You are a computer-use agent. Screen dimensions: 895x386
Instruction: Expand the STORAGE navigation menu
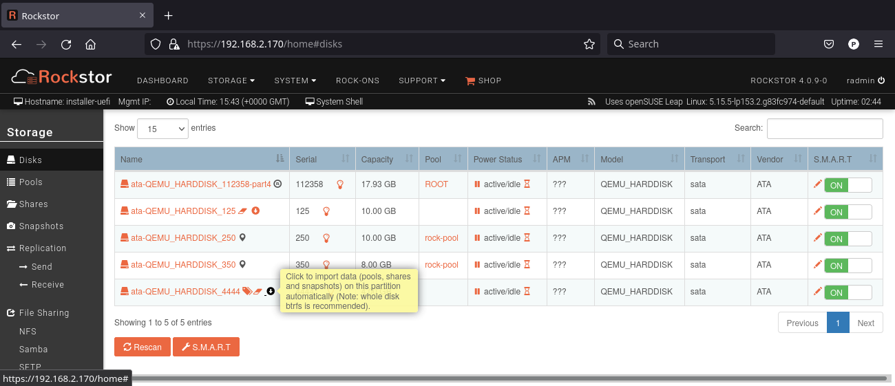(231, 81)
